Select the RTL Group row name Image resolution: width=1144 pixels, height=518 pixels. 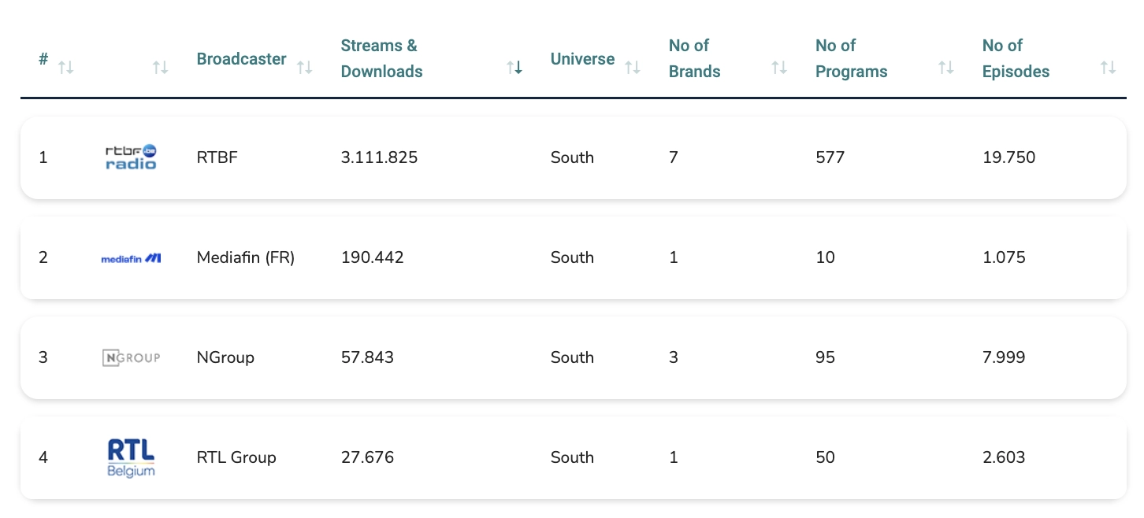[236, 457]
